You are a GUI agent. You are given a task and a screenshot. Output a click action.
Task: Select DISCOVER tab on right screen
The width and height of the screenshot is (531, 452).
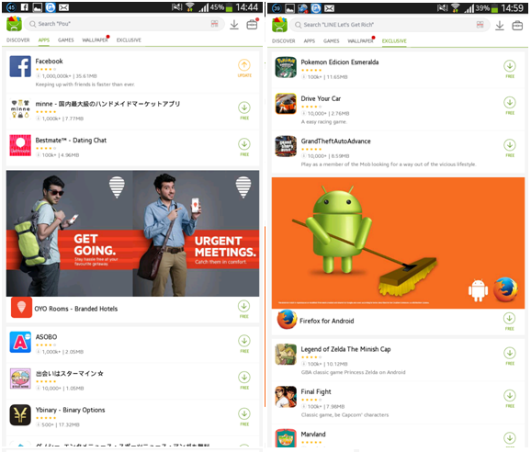coord(284,41)
